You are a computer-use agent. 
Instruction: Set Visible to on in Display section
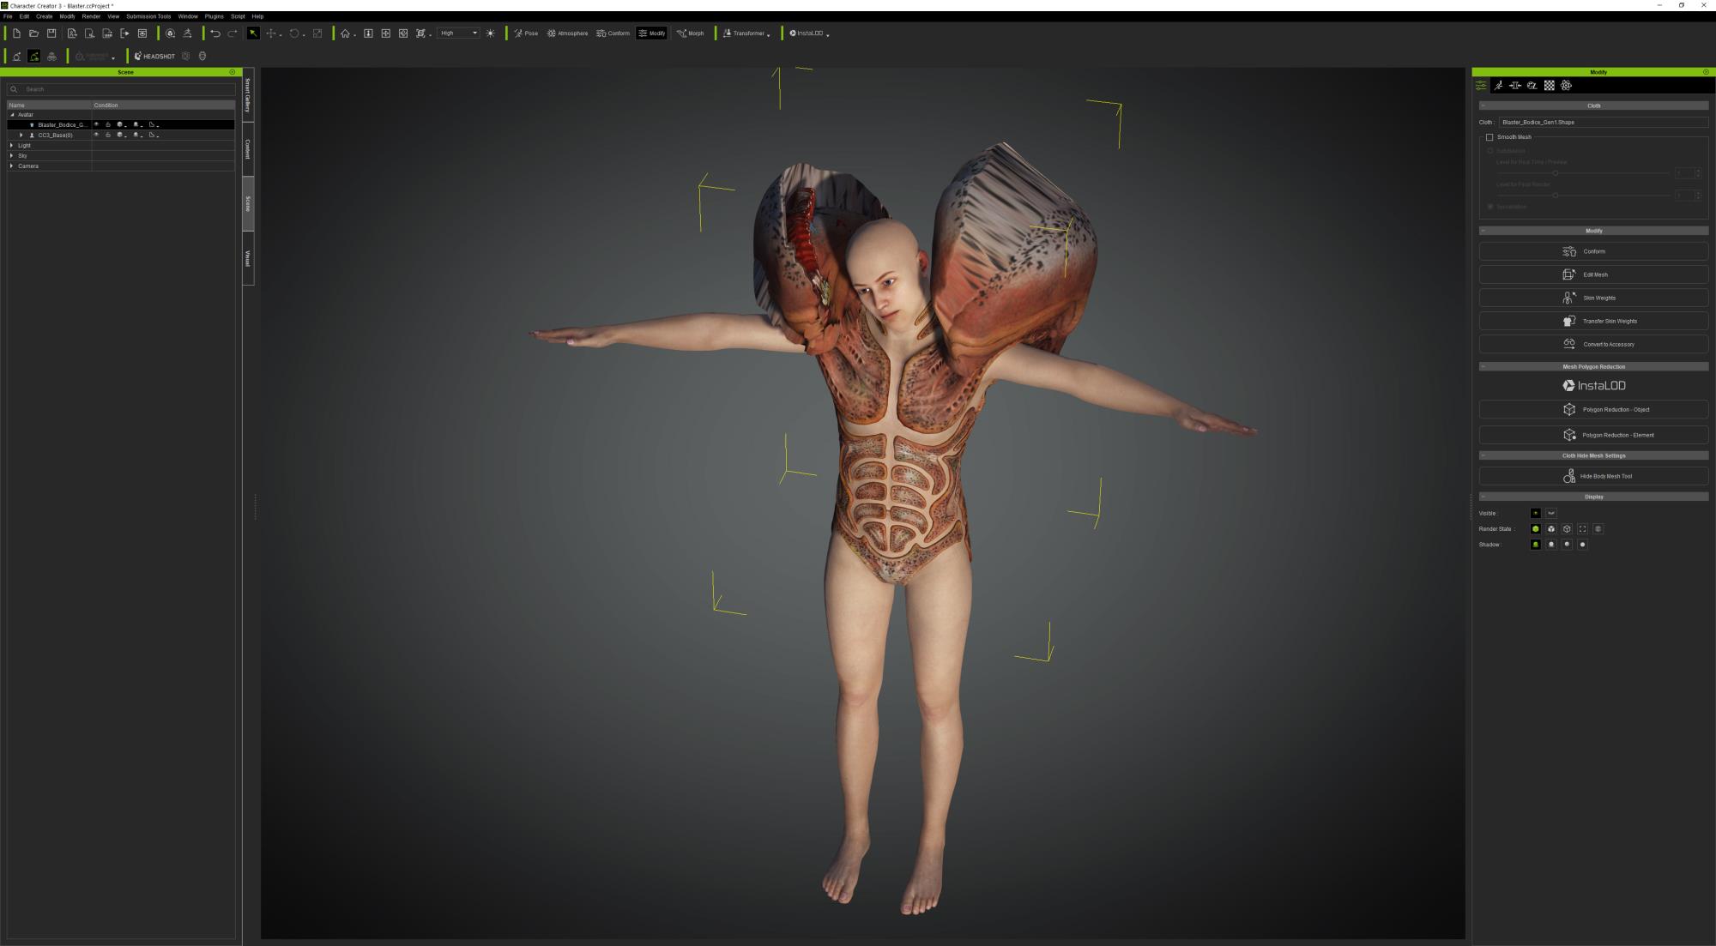[x=1535, y=513]
